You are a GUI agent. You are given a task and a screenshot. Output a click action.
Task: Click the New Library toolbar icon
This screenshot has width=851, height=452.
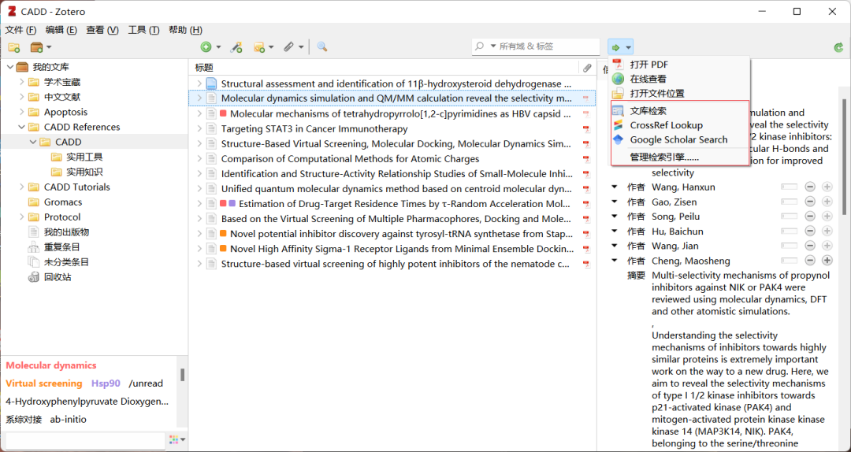click(x=37, y=47)
